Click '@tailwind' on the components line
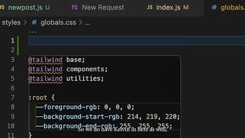 pyautogui.click(x=45, y=69)
